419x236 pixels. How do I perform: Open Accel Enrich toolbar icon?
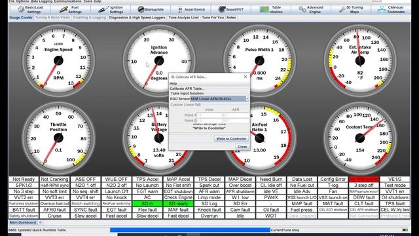click(x=181, y=10)
